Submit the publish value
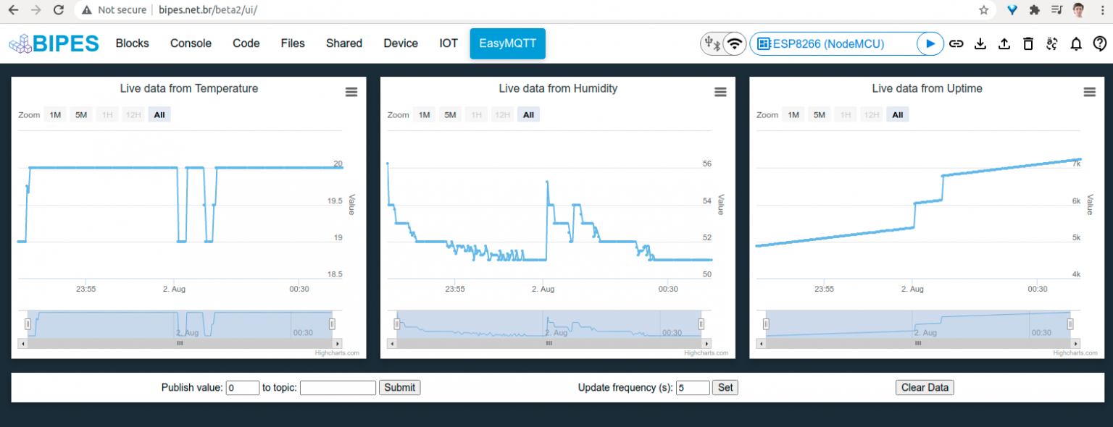 click(399, 387)
